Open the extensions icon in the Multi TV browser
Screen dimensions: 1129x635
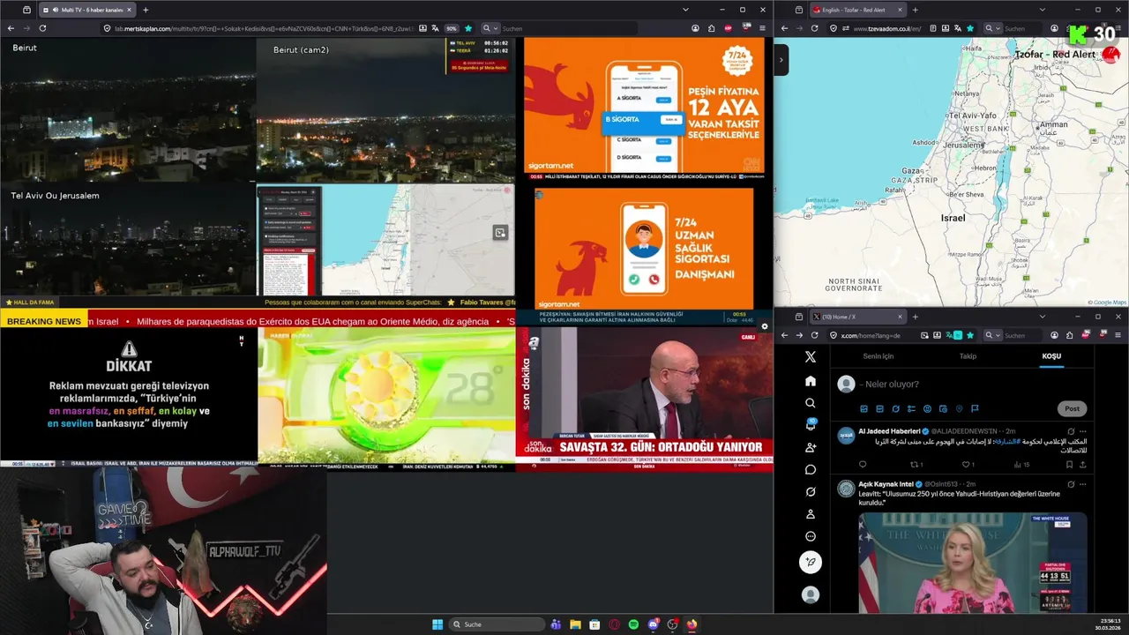click(x=711, y=28)
